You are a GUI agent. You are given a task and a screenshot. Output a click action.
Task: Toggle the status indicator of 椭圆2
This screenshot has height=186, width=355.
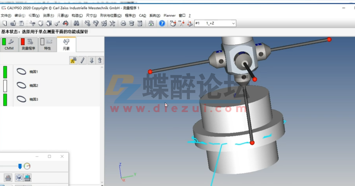coord(5,85)
